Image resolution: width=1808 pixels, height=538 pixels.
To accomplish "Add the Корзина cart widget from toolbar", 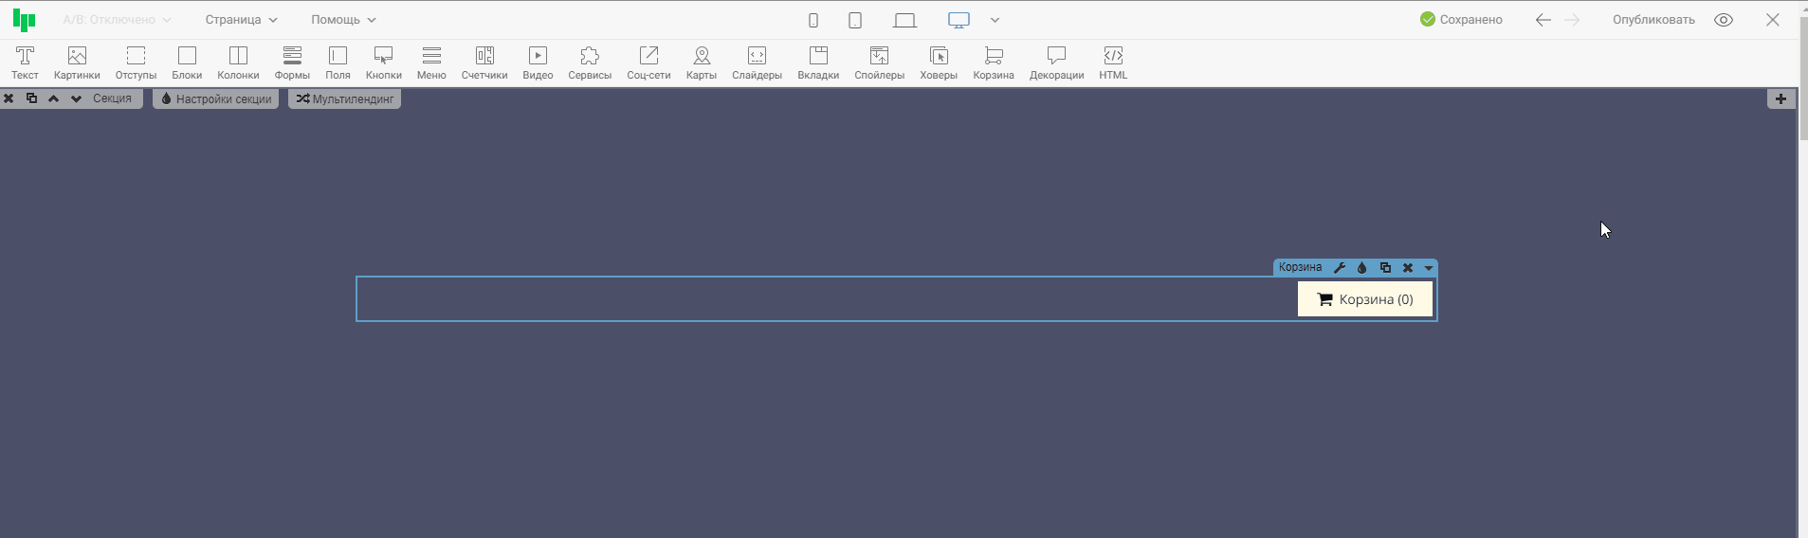I will click(x=994, y=63).
